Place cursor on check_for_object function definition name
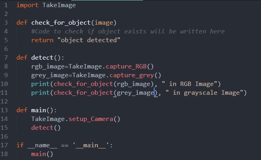 pyautogui.click(x=61, y=23)
